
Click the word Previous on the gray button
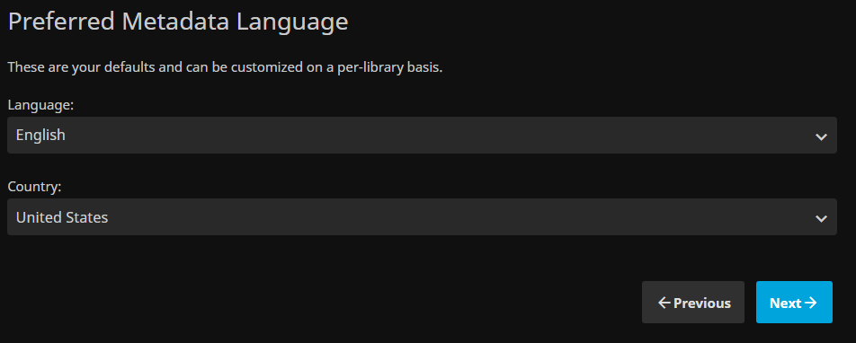pyautogui.click(x=702, y=303)
